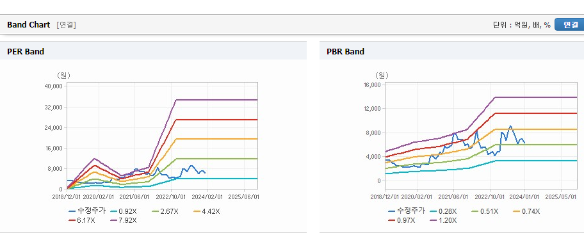584x233 pixels.
Task: Click 2022/10/01 axis label on PER chart
Action: 171,196
